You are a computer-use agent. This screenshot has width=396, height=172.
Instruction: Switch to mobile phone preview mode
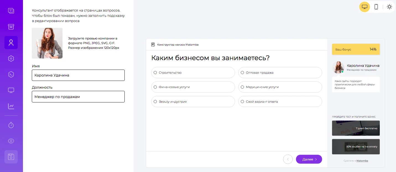376,7
